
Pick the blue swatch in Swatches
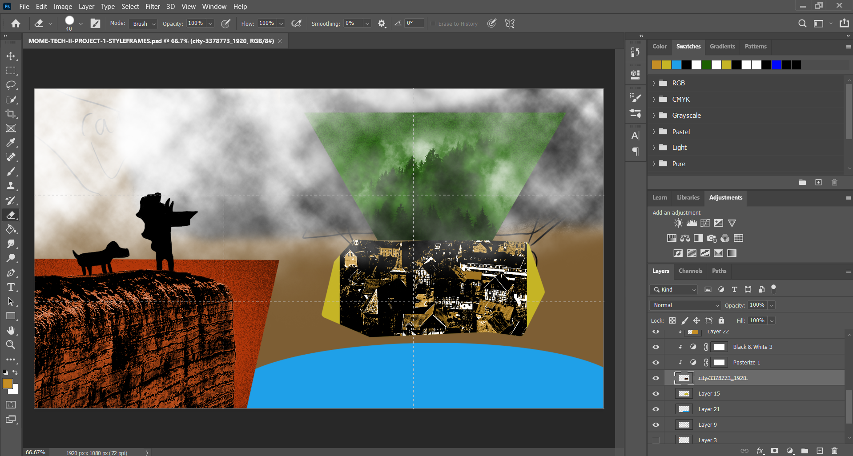776,65
